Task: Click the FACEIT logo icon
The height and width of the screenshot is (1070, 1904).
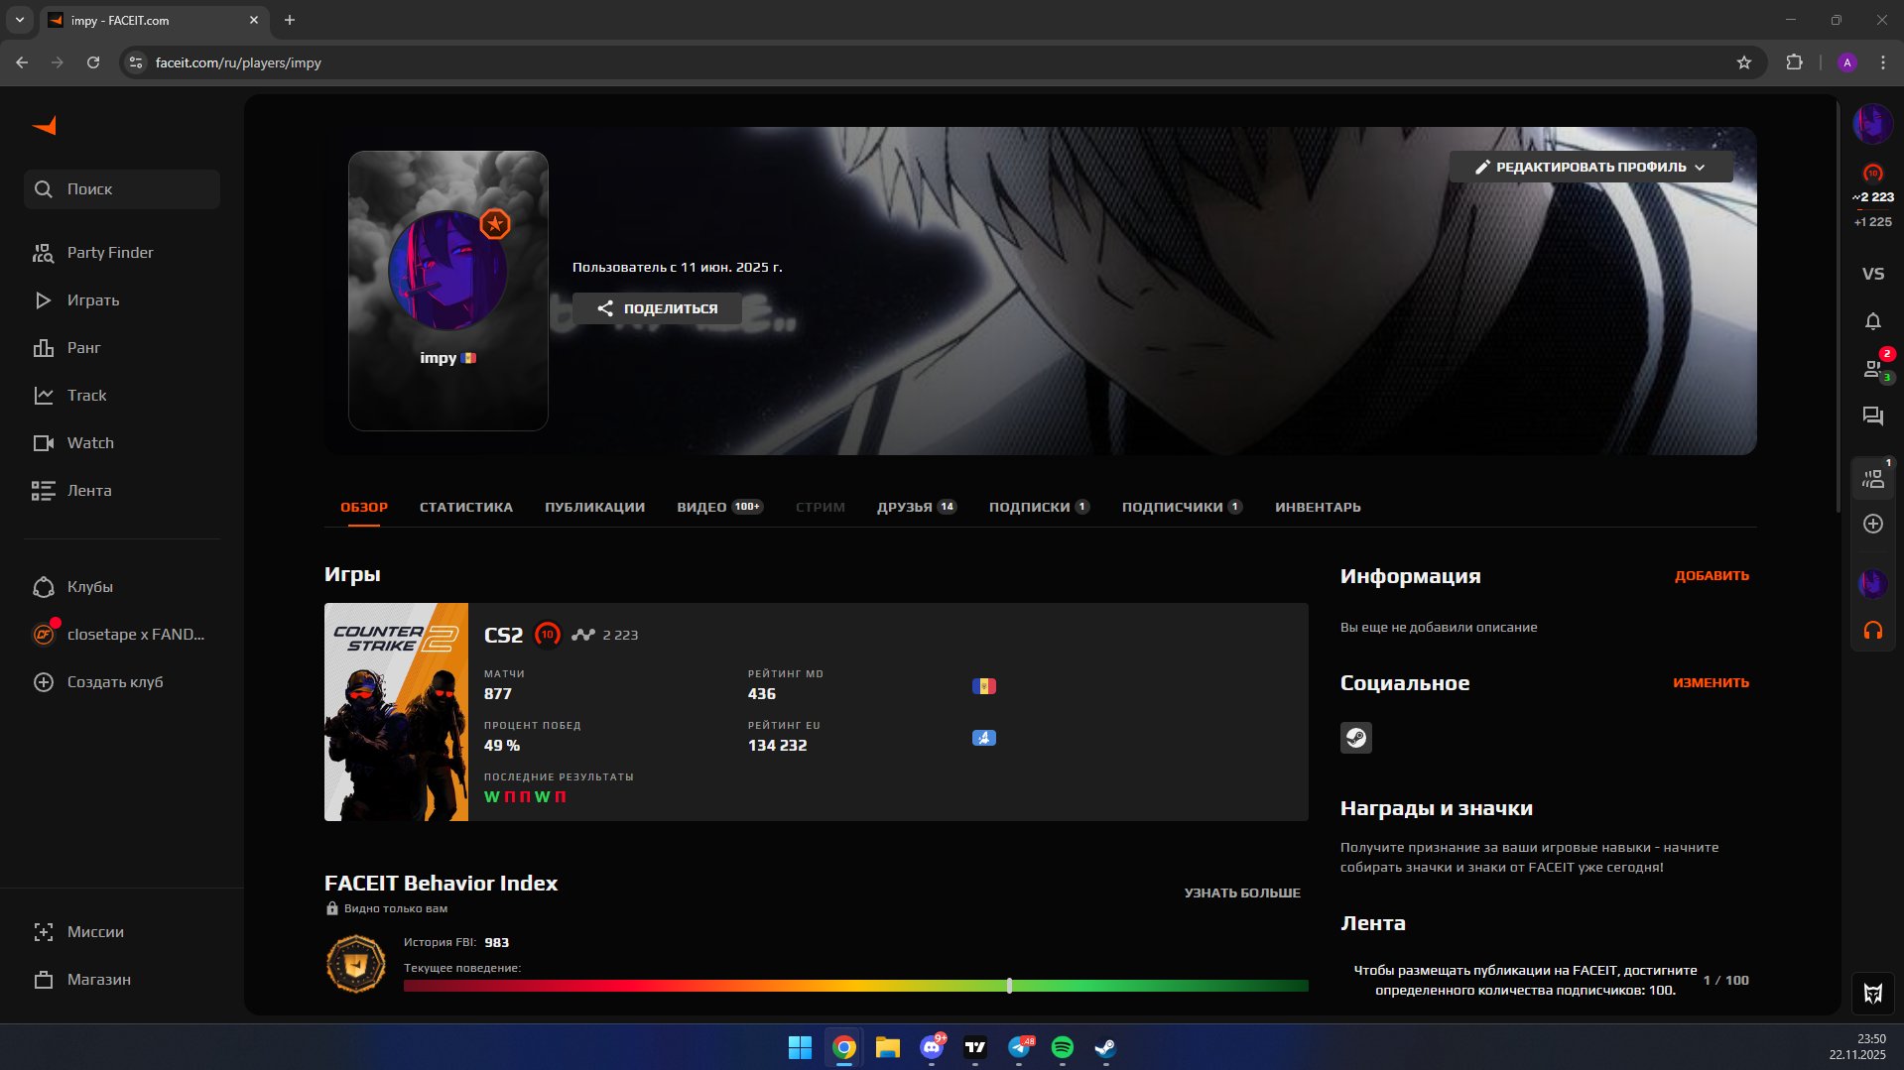Action: tap(45, 126)
